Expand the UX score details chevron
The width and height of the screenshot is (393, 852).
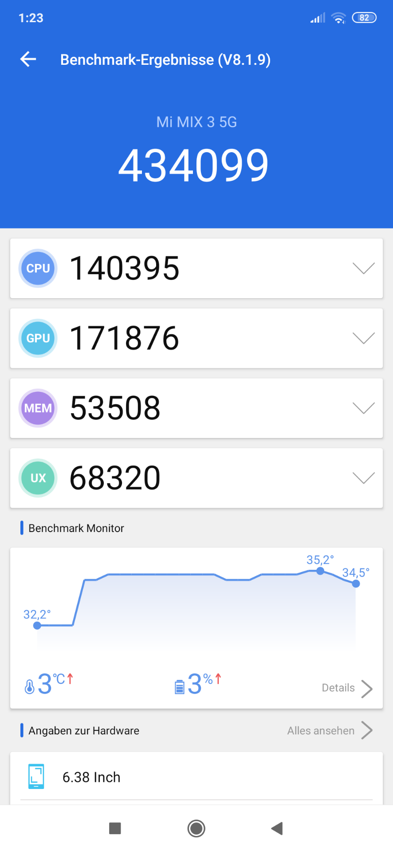pyautogui.click(x=364, y=478)
